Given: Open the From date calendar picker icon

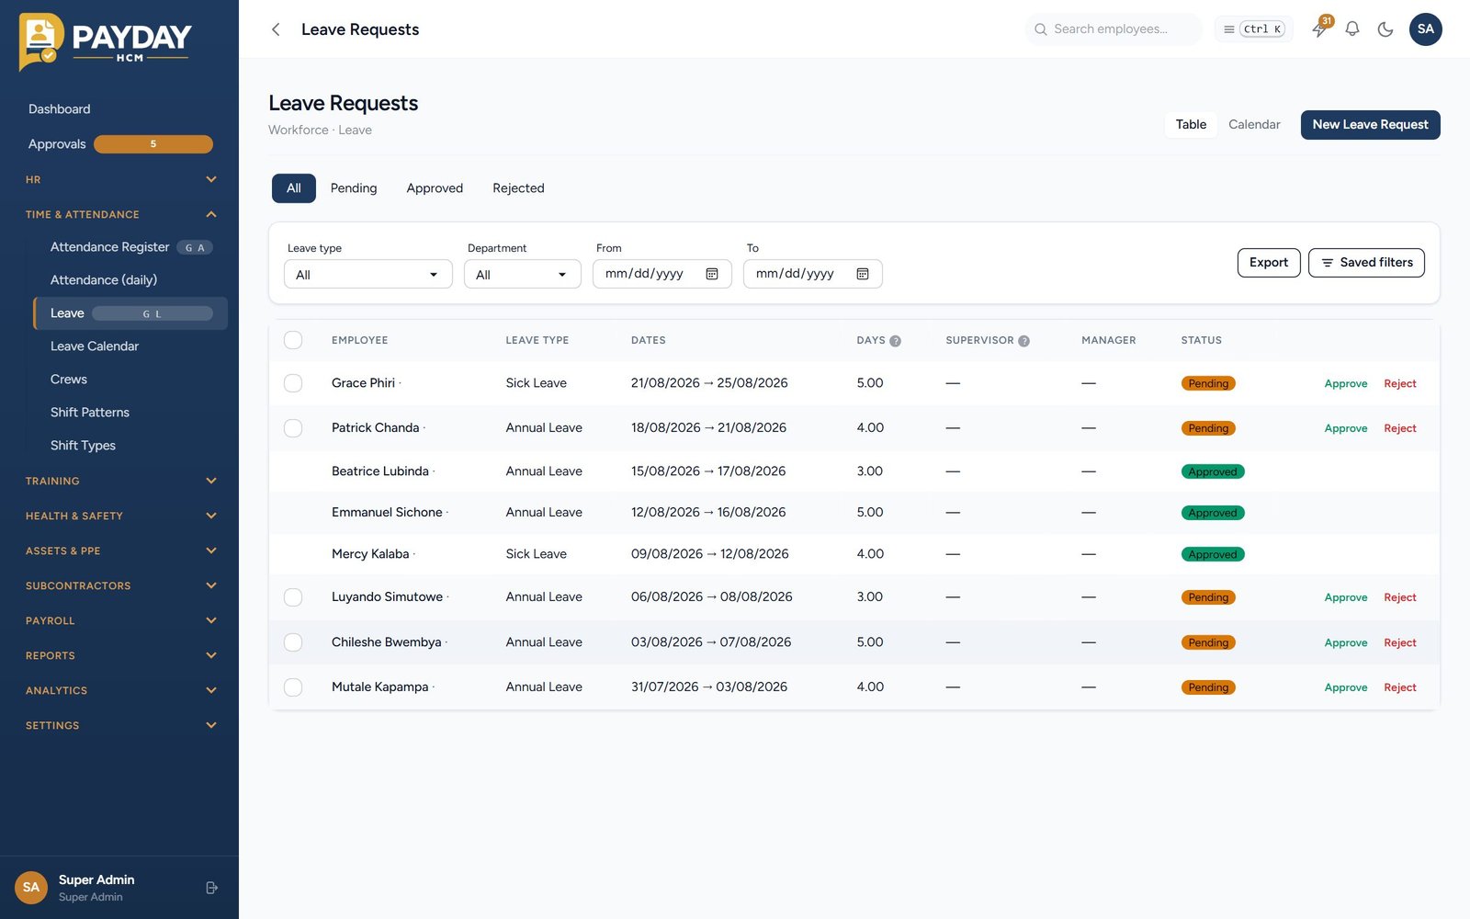Looking at the screenshot, I should 712,274.
